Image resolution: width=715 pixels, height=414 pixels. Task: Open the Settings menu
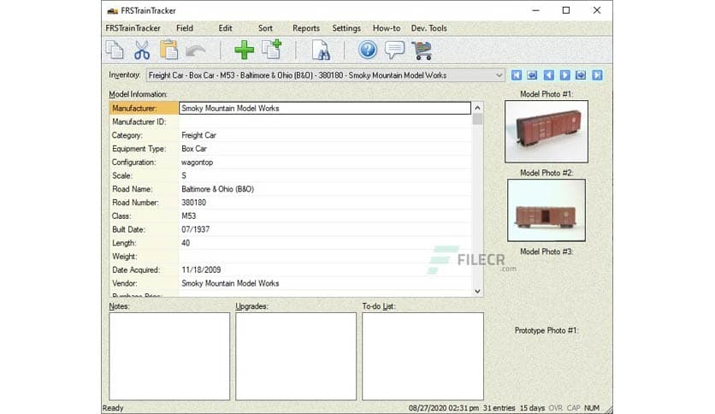[x=346, y=28]
